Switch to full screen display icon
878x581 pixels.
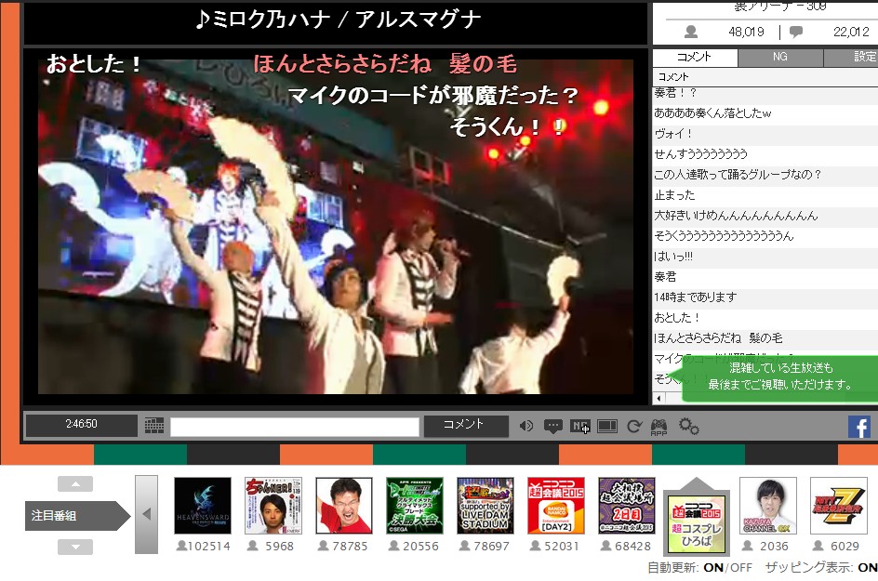pyautogui.click(x=607, y=427)
